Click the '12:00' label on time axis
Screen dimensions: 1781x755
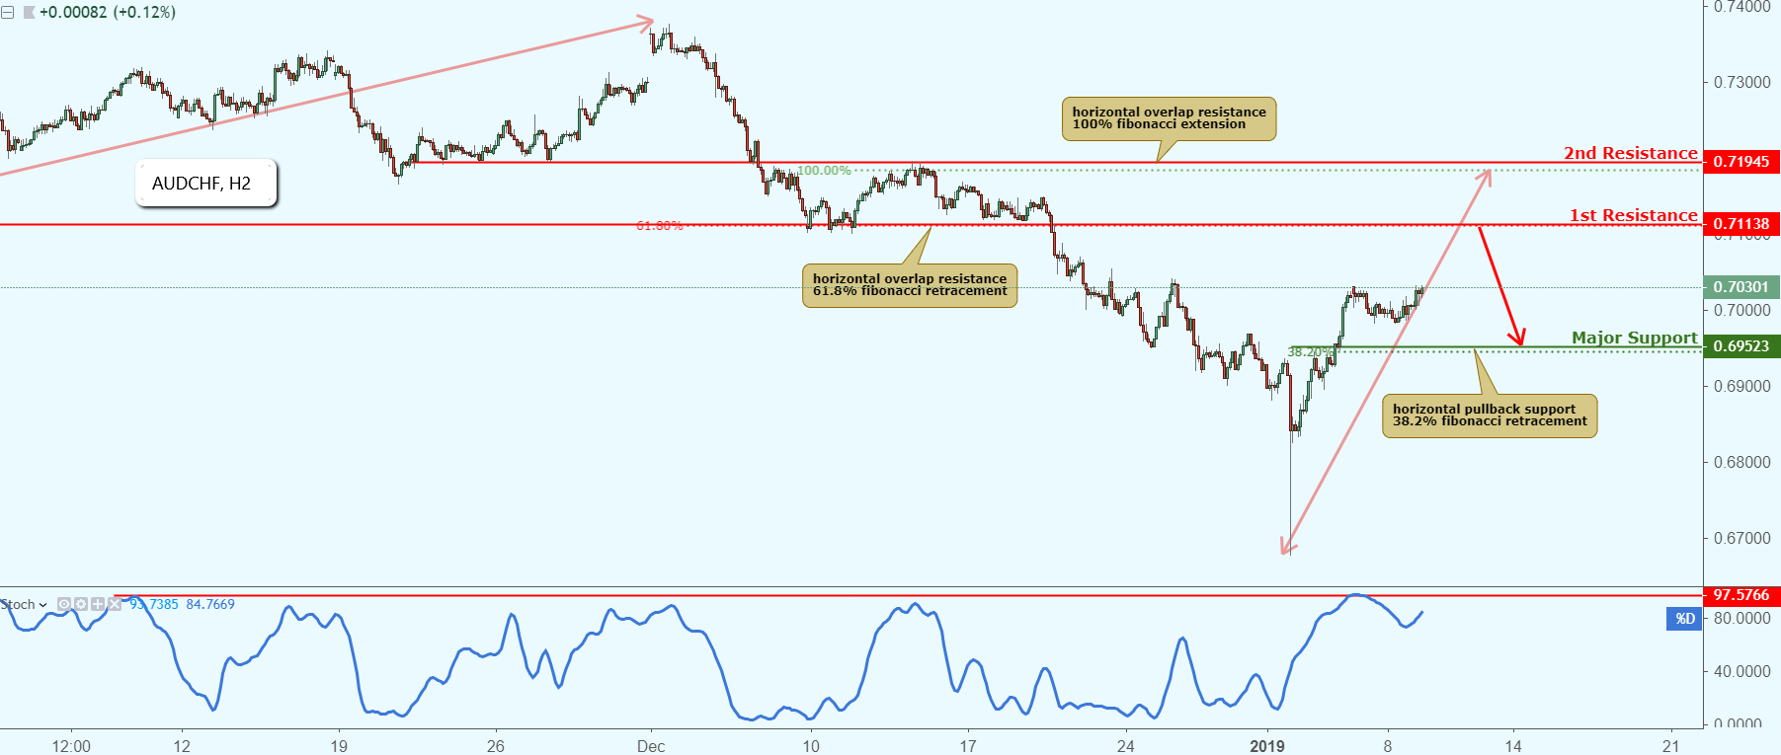[x=71, y=746]
